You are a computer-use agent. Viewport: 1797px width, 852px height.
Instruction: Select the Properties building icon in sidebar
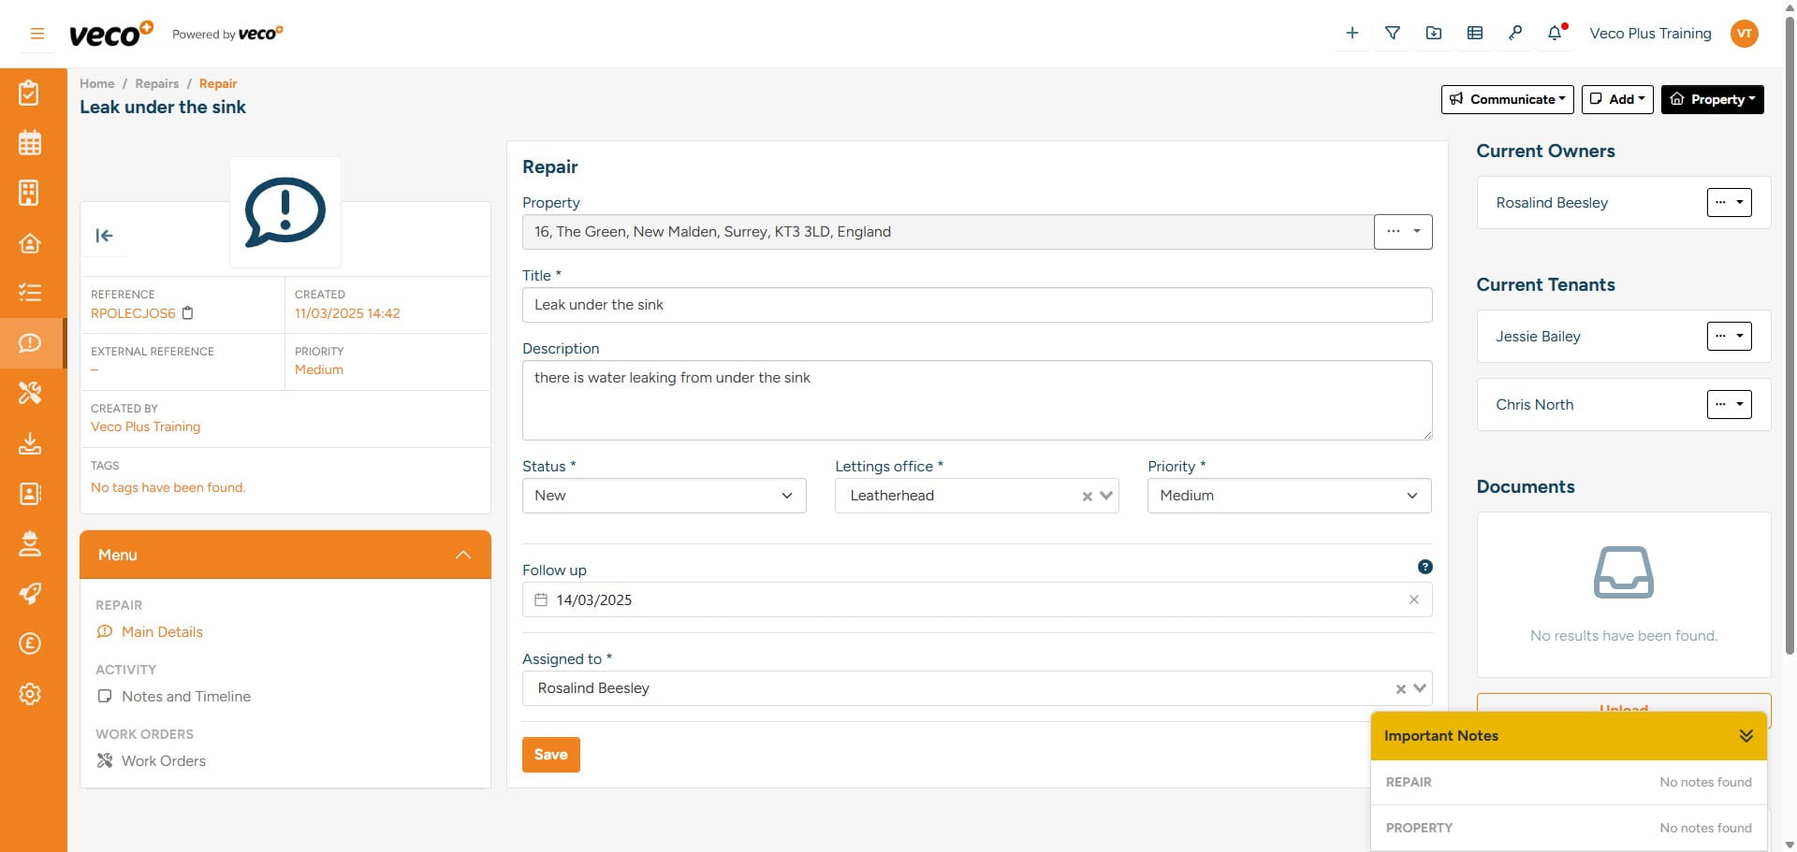(x=29, y=193)
